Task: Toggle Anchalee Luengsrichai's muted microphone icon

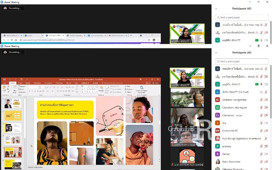Action: 261,100
